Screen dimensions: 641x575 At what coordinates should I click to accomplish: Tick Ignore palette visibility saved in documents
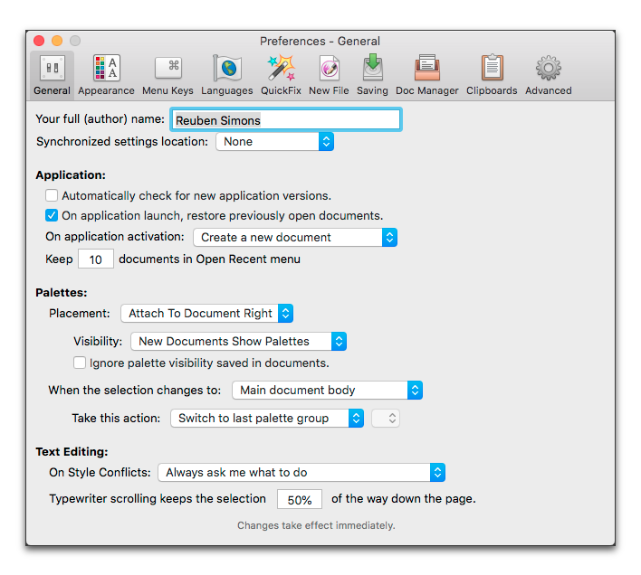point(80,363)
